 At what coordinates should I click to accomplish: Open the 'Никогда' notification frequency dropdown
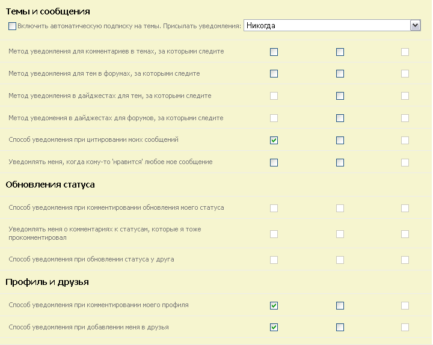332,25
